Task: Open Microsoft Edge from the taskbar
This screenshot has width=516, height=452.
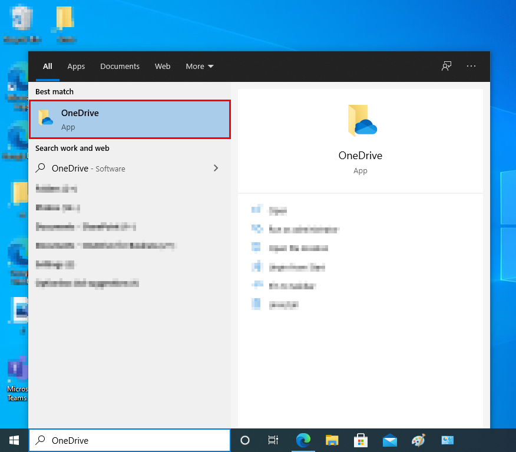Action: point(303,440)
